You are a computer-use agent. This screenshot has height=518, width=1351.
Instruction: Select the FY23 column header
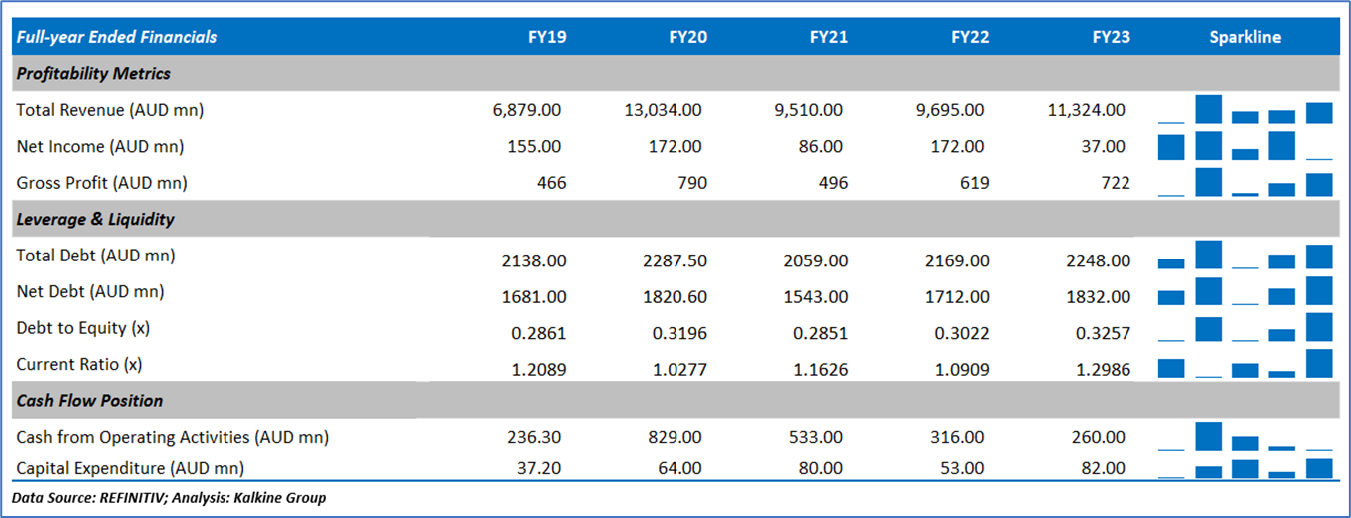[1112, 37]
